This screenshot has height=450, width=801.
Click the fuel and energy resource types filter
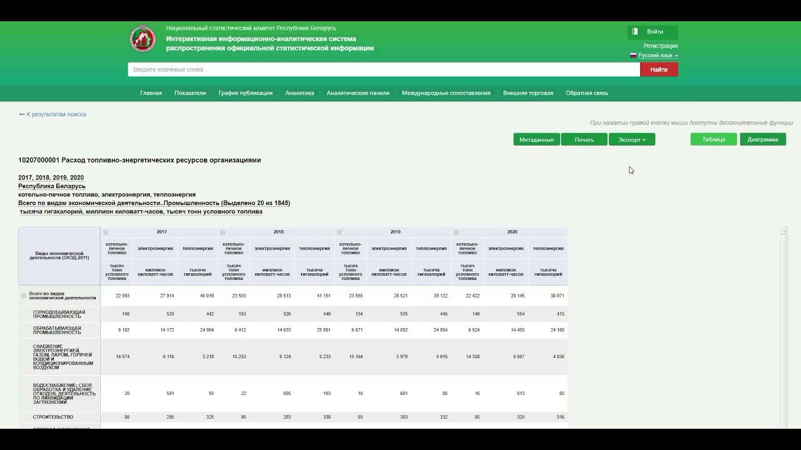(x=107, y=194)
